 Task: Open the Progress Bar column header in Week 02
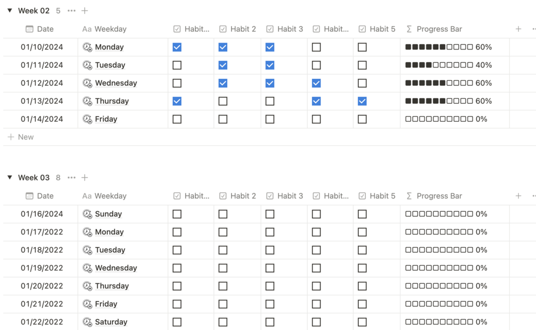coord(434,29)
